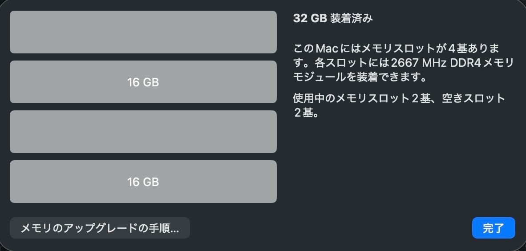Click the ２基。 text ending the summary
The height and width of the screenshot is (251, 526).
click(x=306, y=113)
